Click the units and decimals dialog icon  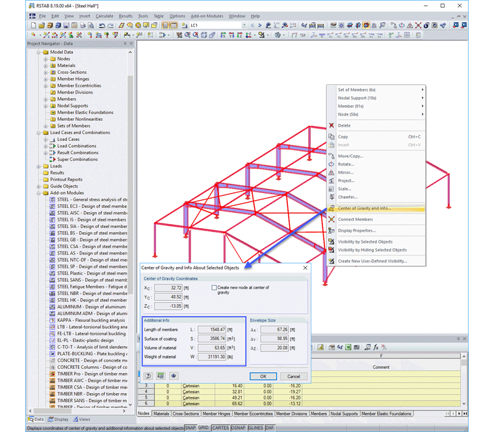pos(161,376)
